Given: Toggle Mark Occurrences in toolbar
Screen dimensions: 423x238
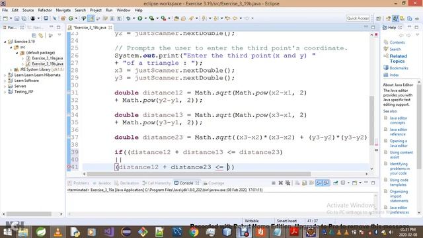Looking at the screenshot, I should point(91,19).
